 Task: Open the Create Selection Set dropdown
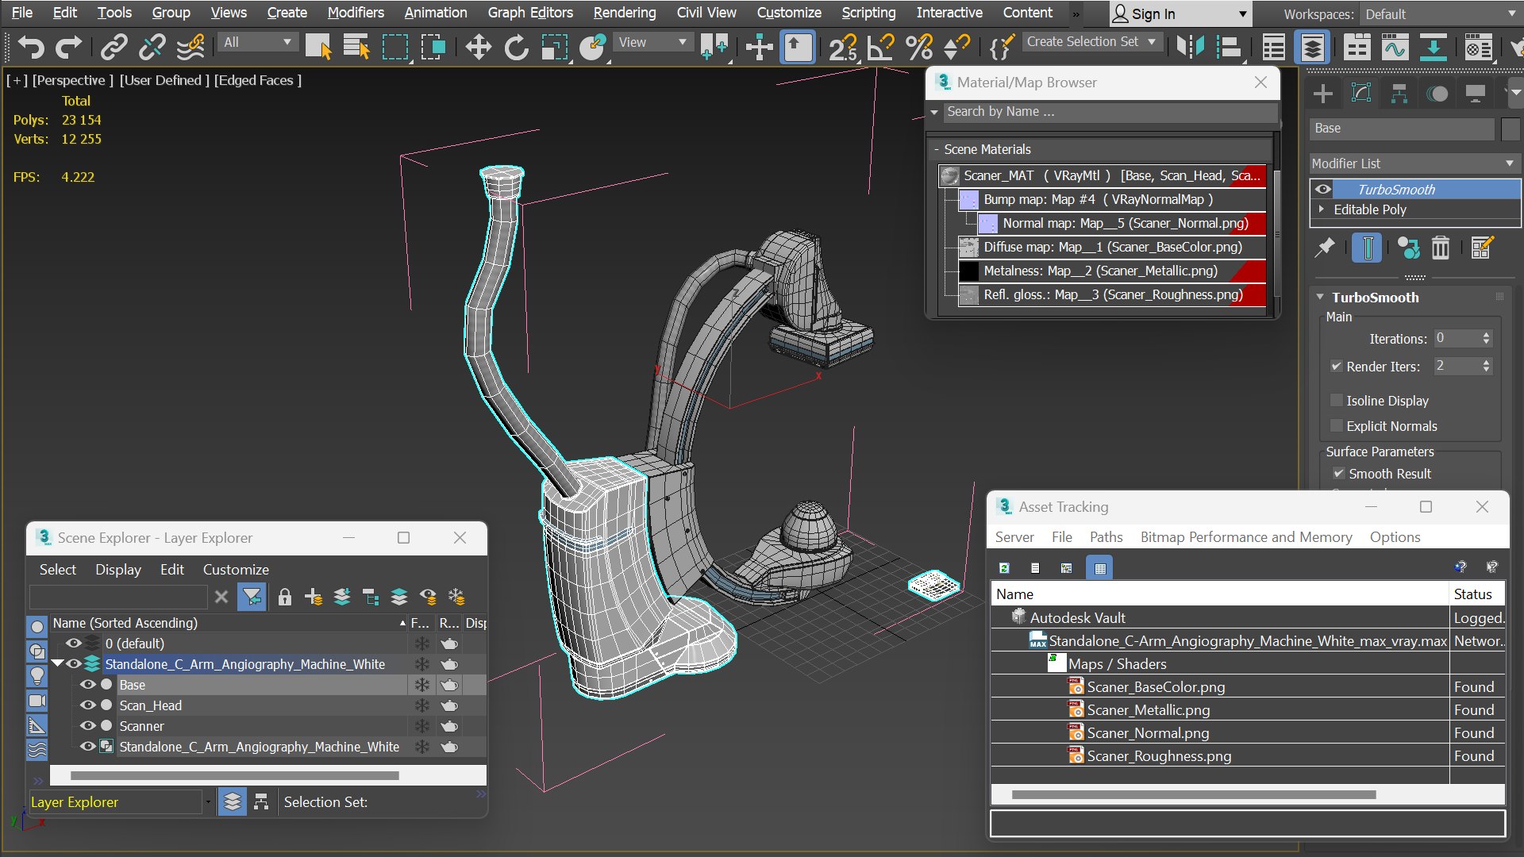[x=1091, y=42]
